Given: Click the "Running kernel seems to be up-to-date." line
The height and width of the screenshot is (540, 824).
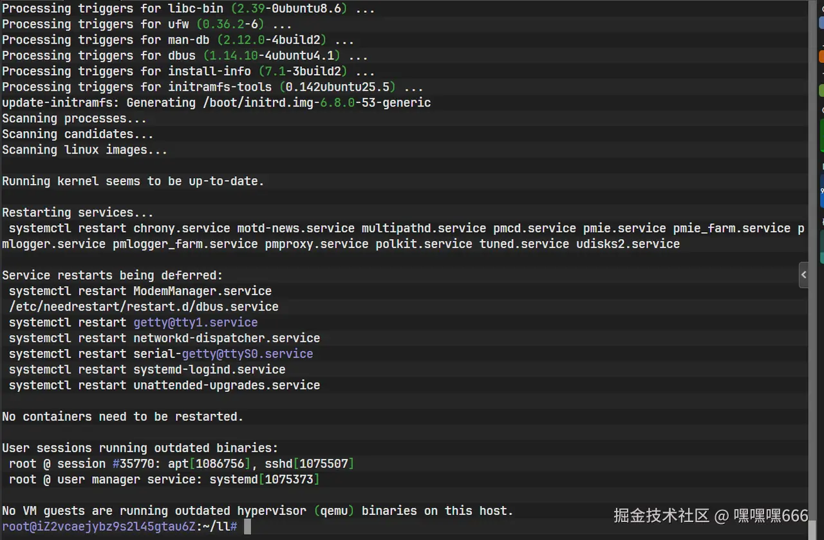Looking at the screenshot, I should click(133, 181).
